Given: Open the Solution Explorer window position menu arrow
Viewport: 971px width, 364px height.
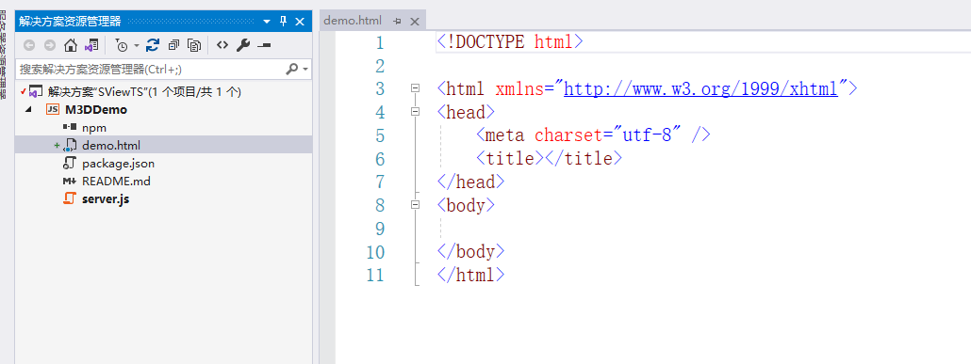Looking at the screenshot, I should (x=267, y=22).
